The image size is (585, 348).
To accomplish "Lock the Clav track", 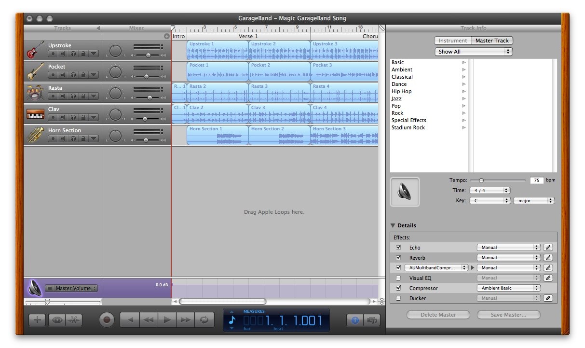I will coord(83,118).
